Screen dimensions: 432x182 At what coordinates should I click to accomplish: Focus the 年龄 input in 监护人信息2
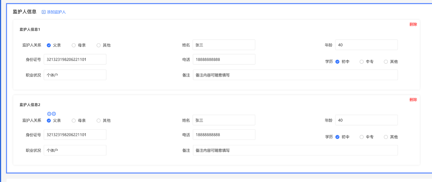(366, 120)
